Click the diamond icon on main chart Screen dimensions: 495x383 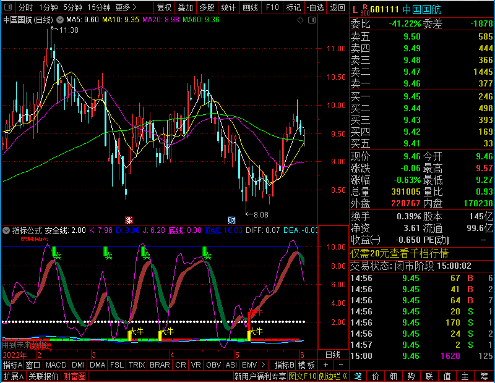pyautogui.click(x=300, y=20)
